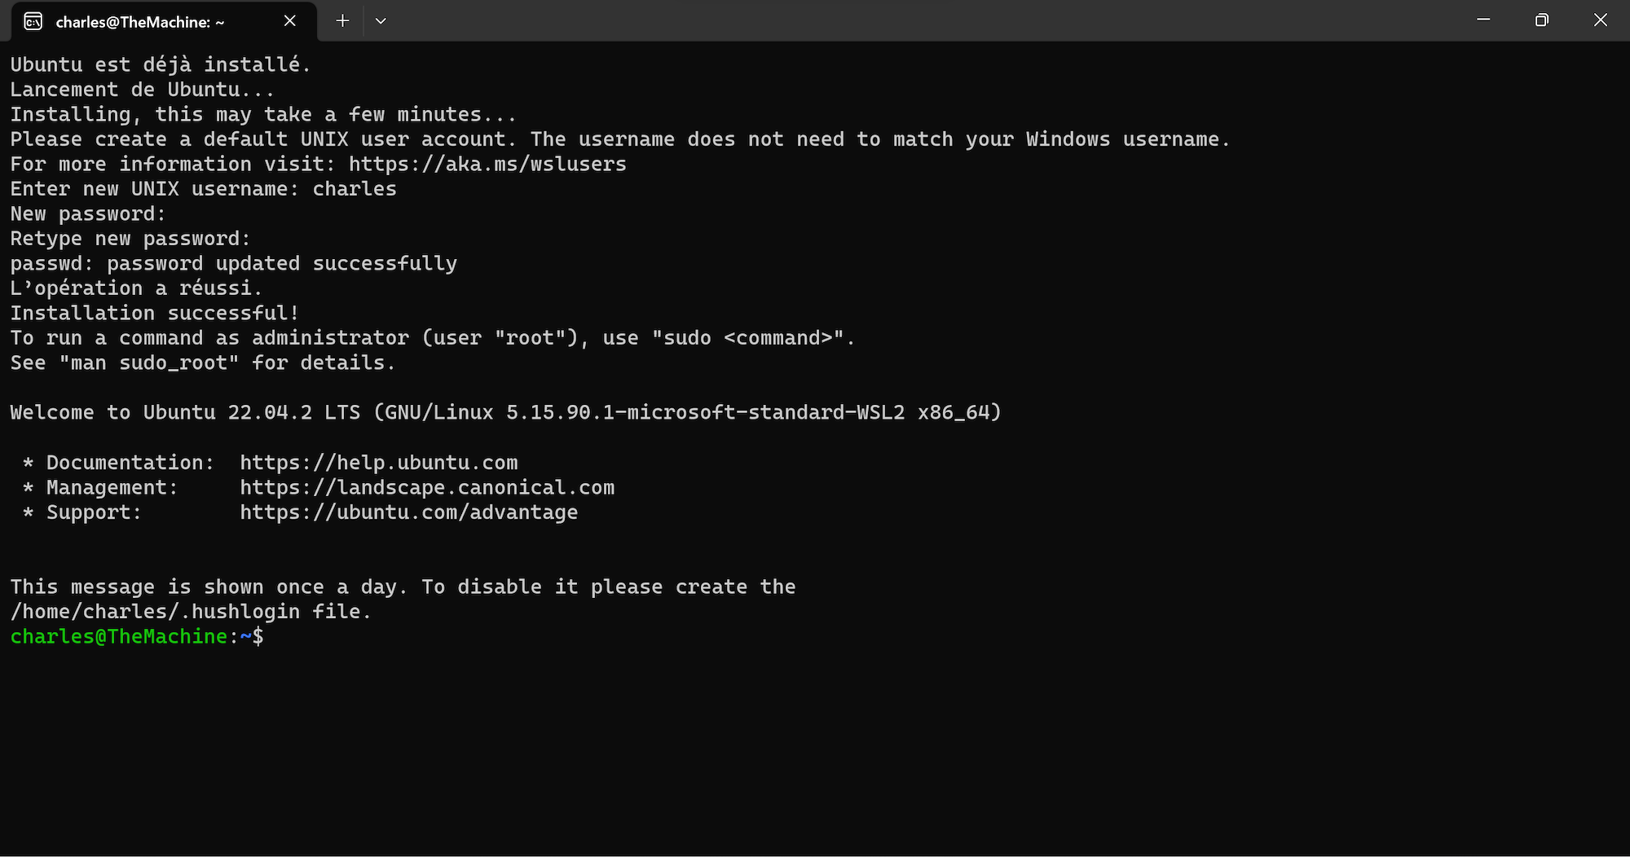Open the help.ubuntu.com documentation link
The height and width of the screenshot is (857, 1630).
(378, 463)
